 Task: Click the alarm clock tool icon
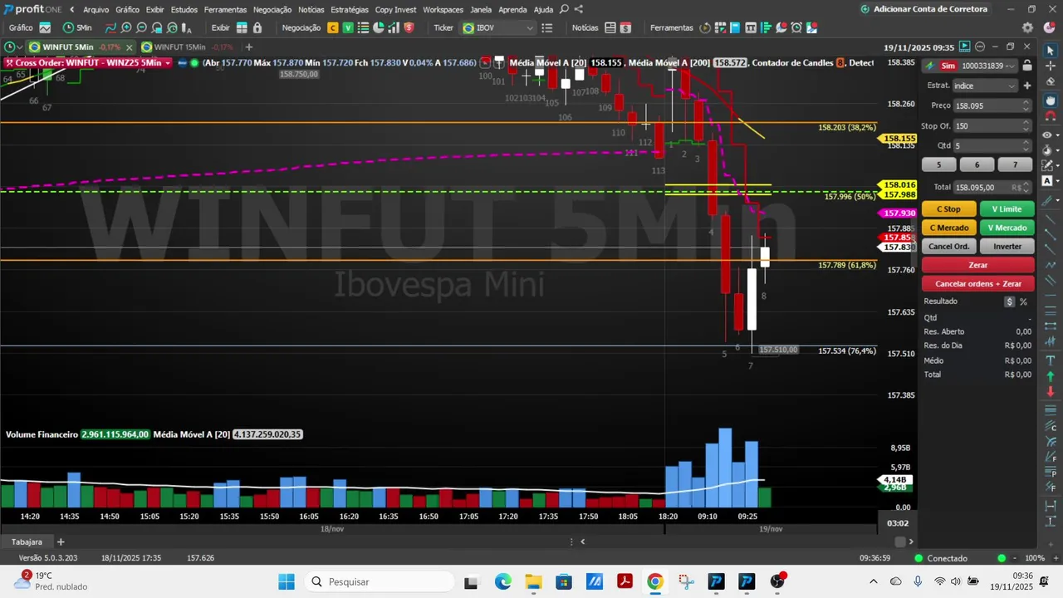796,27
